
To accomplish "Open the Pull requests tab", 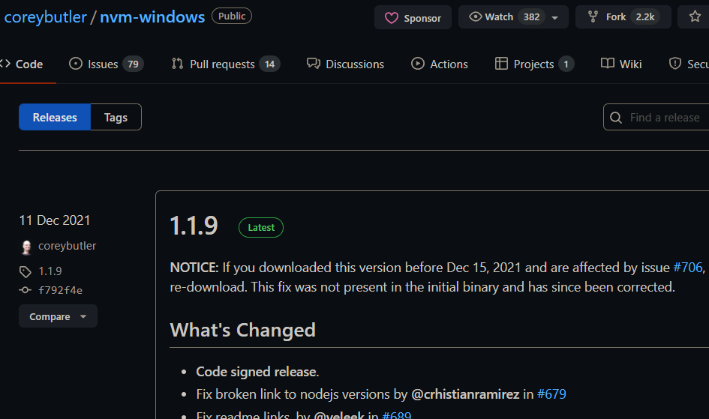I will point(226,64).
